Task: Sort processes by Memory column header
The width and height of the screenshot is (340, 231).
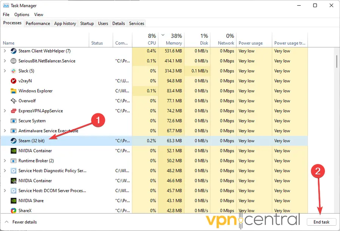Action: pyautogui.click(x=174, y=40)
